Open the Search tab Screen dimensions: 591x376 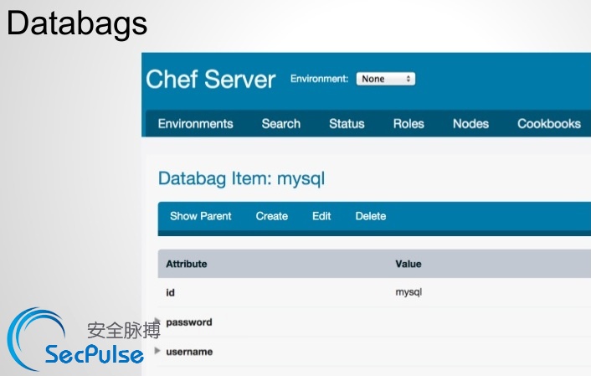(x=280, y=123)
